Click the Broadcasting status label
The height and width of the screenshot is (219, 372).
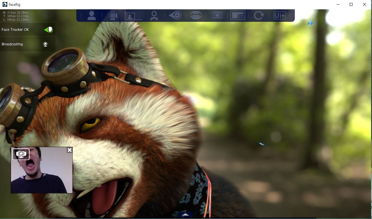click(x=12, y=44)
